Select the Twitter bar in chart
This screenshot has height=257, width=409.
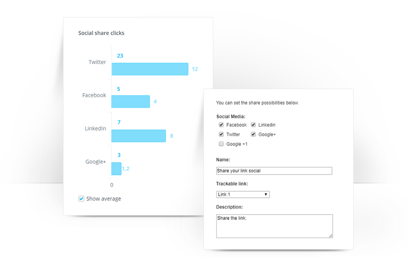[x=150, y=69]
